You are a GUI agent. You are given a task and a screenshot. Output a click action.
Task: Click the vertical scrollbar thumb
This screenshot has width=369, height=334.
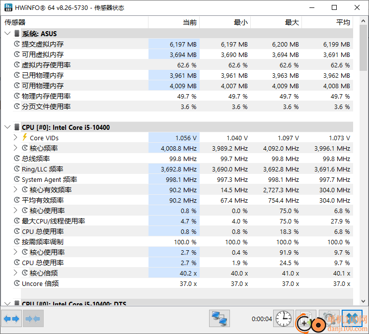tap(363, 48)
